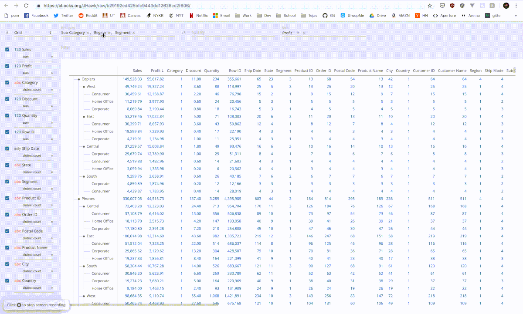Reload the page
Screen dimensions: 523x314
click(26, 6)
